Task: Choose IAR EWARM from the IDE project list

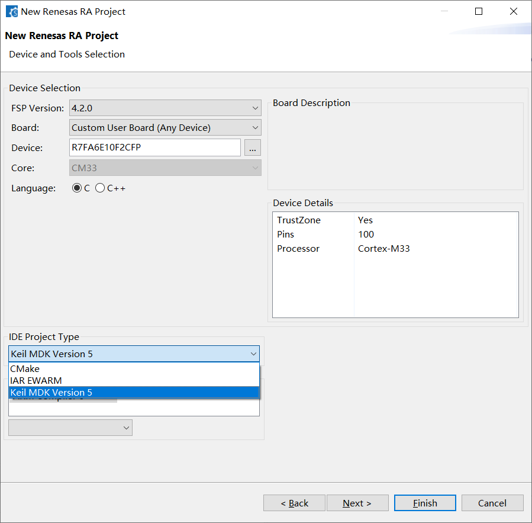Action: pyautogui.click(x=134, y=381)
